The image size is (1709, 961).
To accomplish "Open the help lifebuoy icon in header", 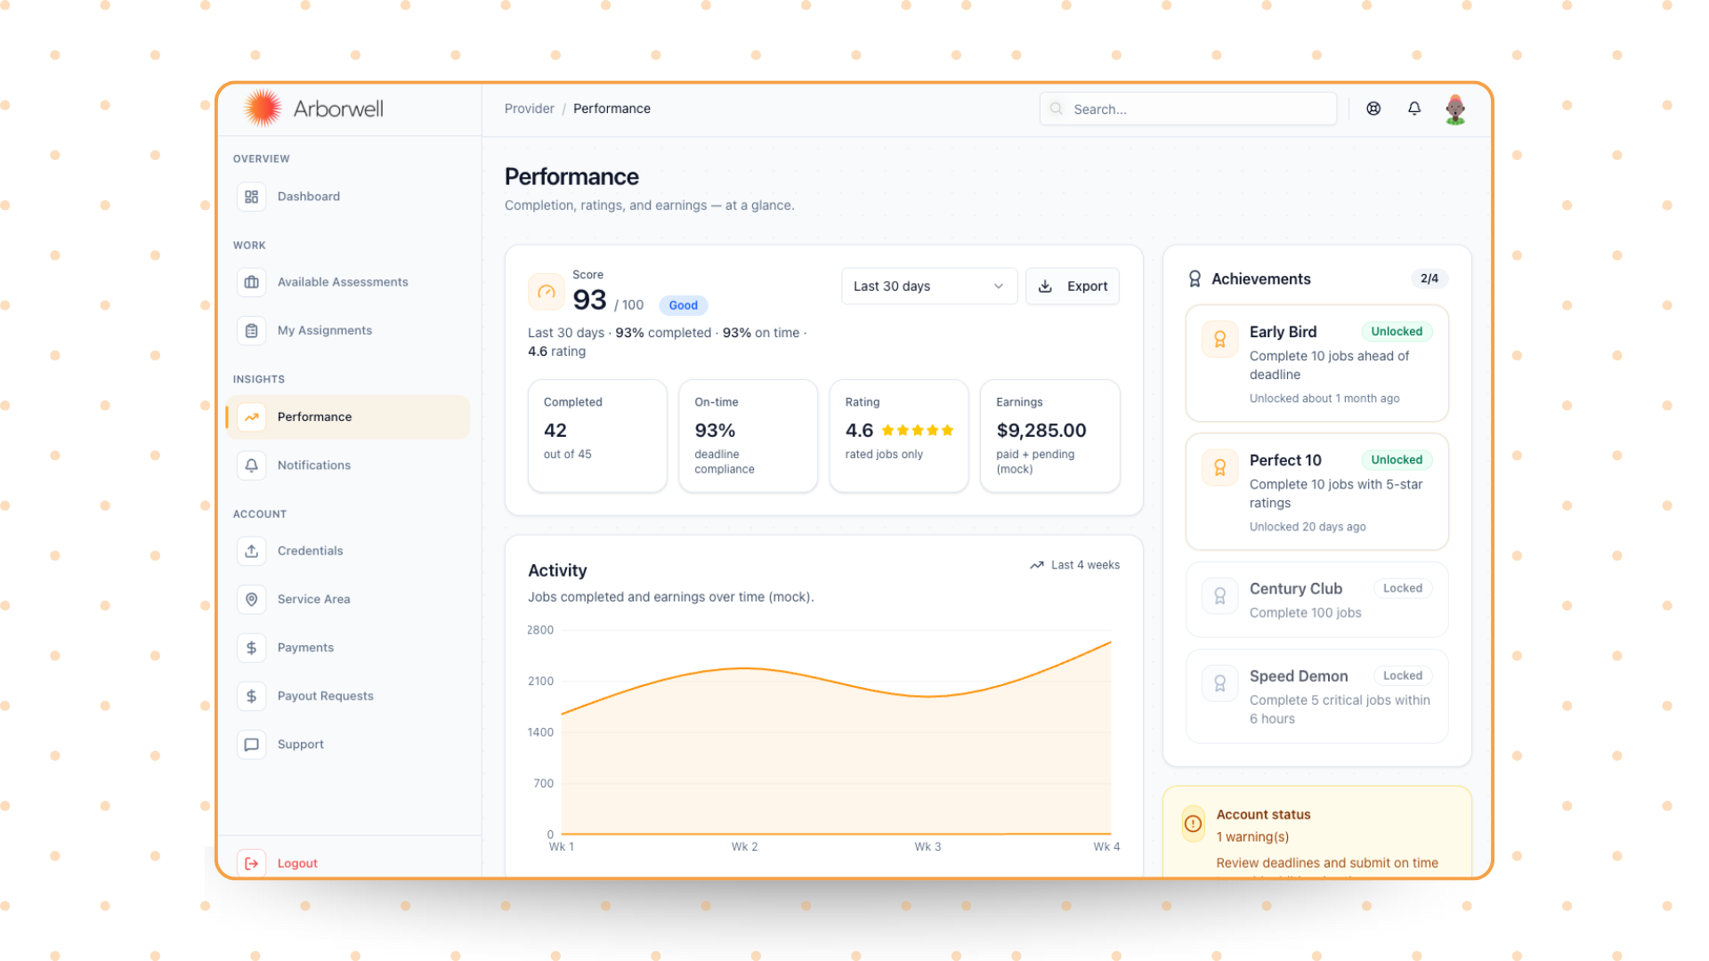I will point(1373,109).
